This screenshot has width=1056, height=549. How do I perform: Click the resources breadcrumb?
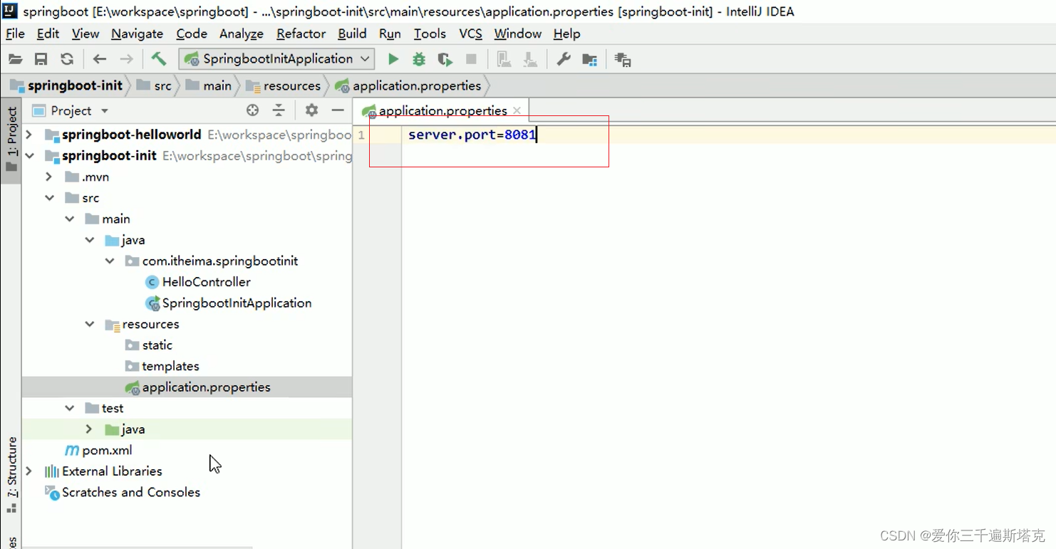pos(284,85)
